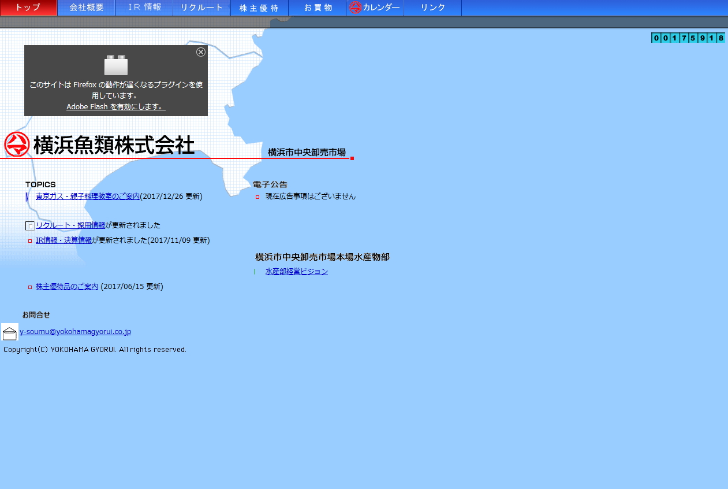
Task: Open the リンク navigation tab
Action: (x=432, y=8)
